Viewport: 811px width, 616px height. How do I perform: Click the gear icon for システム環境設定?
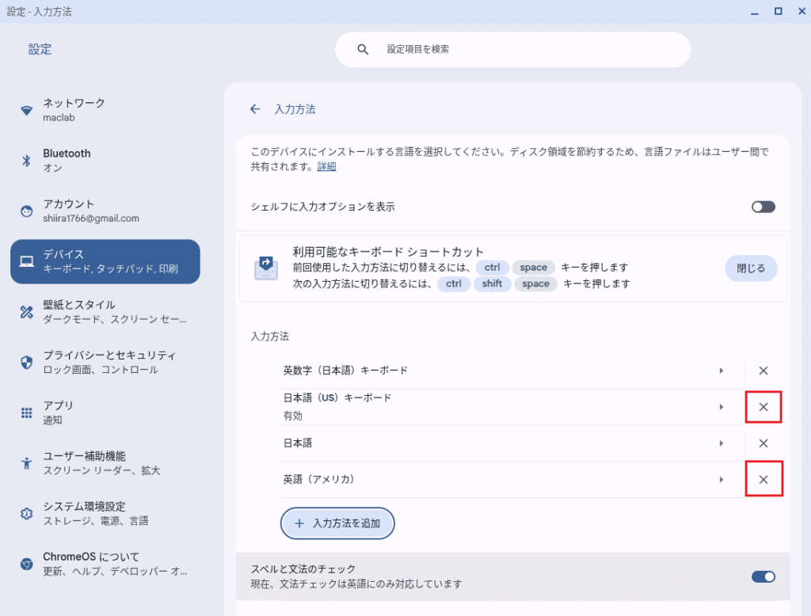click(26, 514)
